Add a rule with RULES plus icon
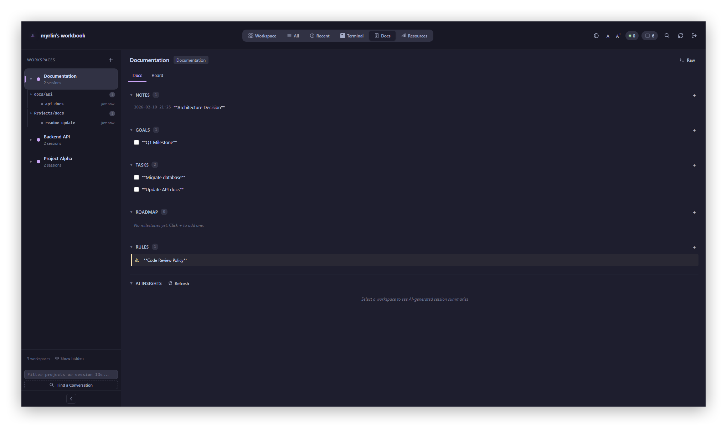The image size is (727, 428). click(694, 247)
